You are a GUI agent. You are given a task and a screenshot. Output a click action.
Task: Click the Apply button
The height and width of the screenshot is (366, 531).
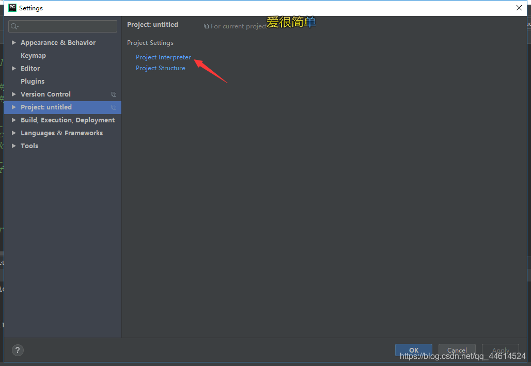pos(501,350)
